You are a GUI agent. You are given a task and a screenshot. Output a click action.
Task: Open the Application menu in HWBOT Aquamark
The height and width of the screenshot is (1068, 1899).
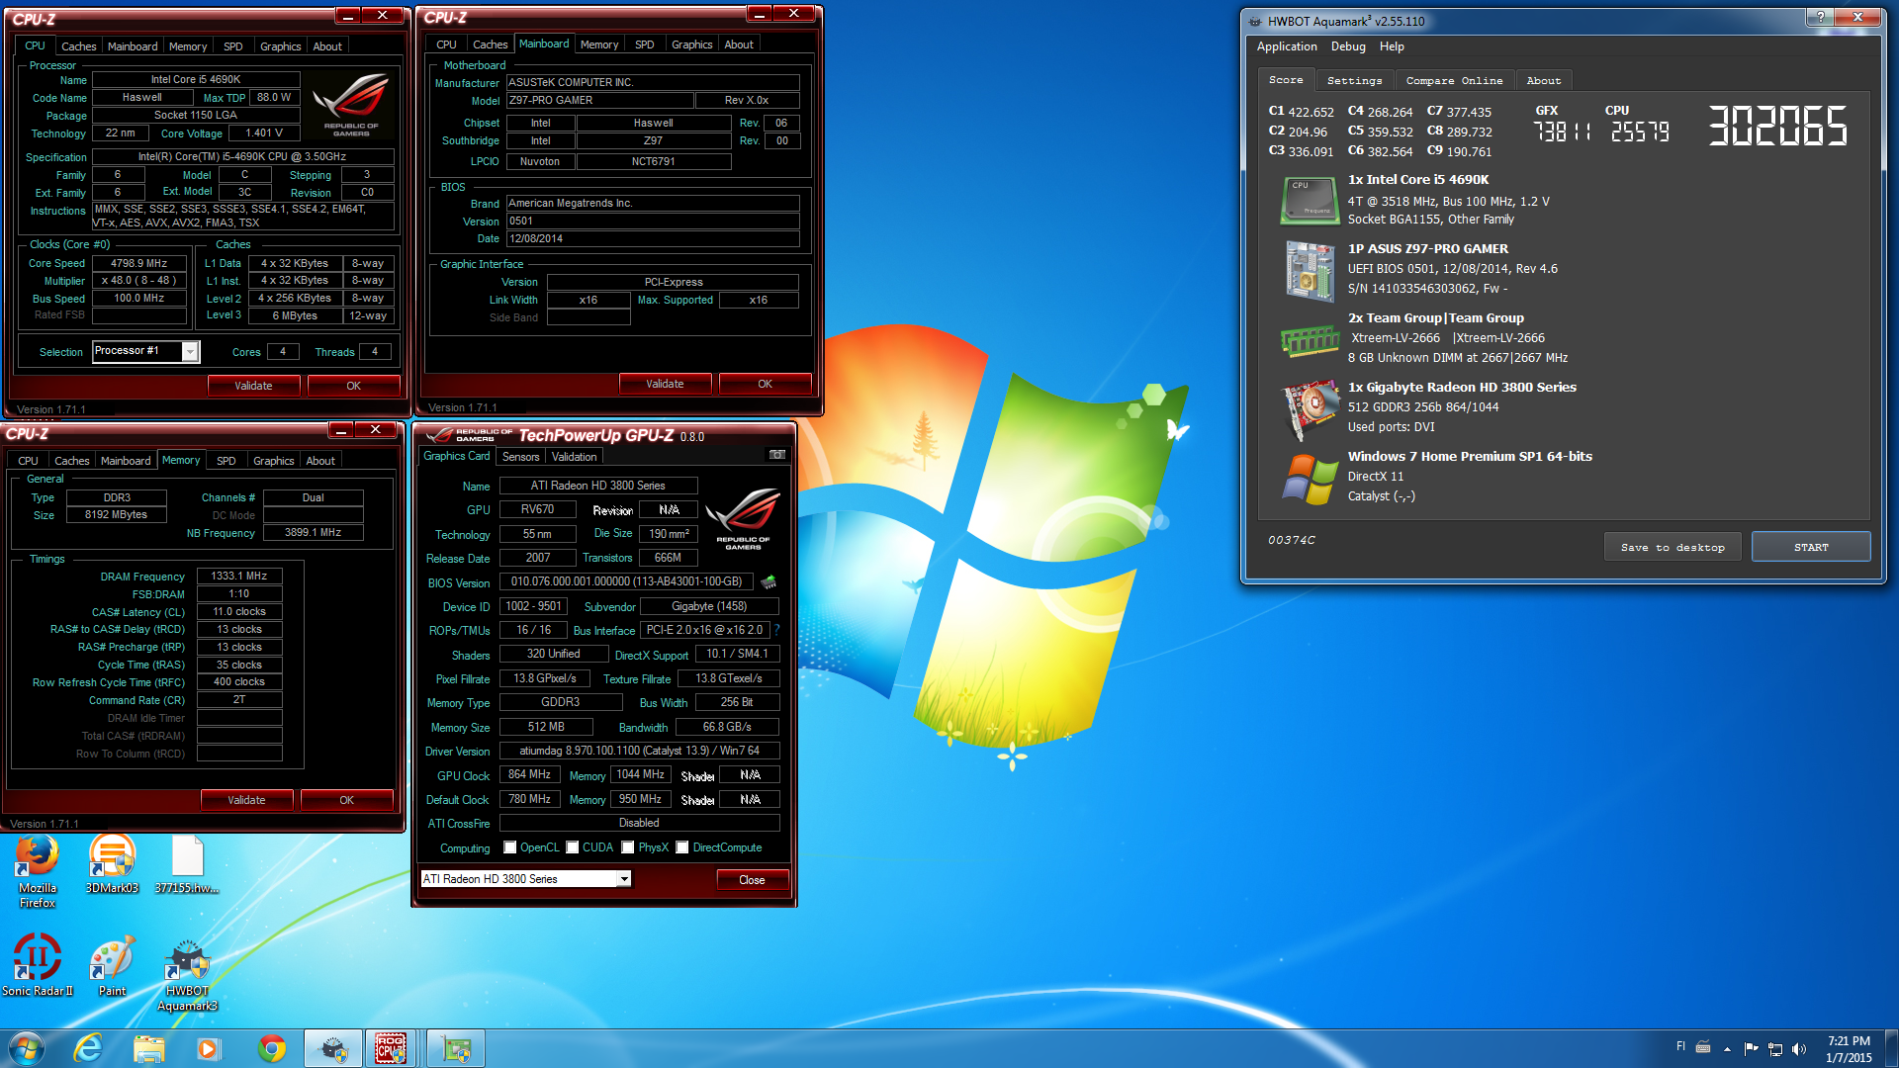click(1287, 46)
